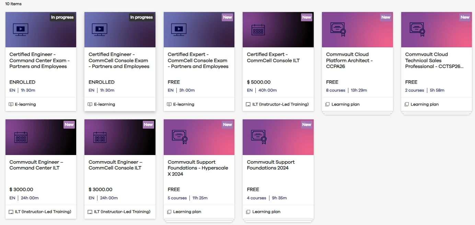This screenshot has width=475, height=225.
Task: Click E-learning type icon under Certified Engineer CommCell Console Exam
Action: click(x=90, y=104)
